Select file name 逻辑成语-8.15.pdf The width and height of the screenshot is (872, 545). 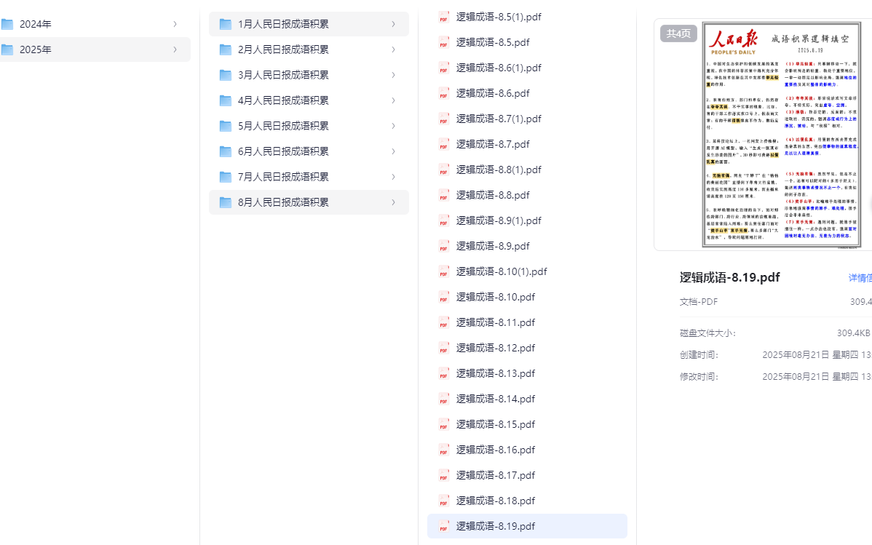[496, 424]
